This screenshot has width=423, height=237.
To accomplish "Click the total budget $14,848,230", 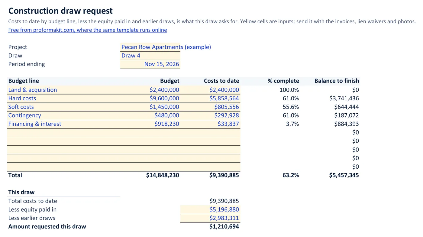I will pos(163,175).
